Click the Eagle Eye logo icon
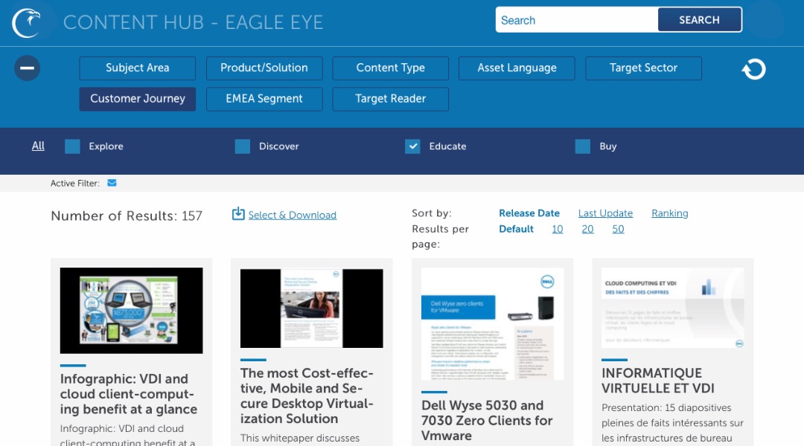 coord(27,22)
